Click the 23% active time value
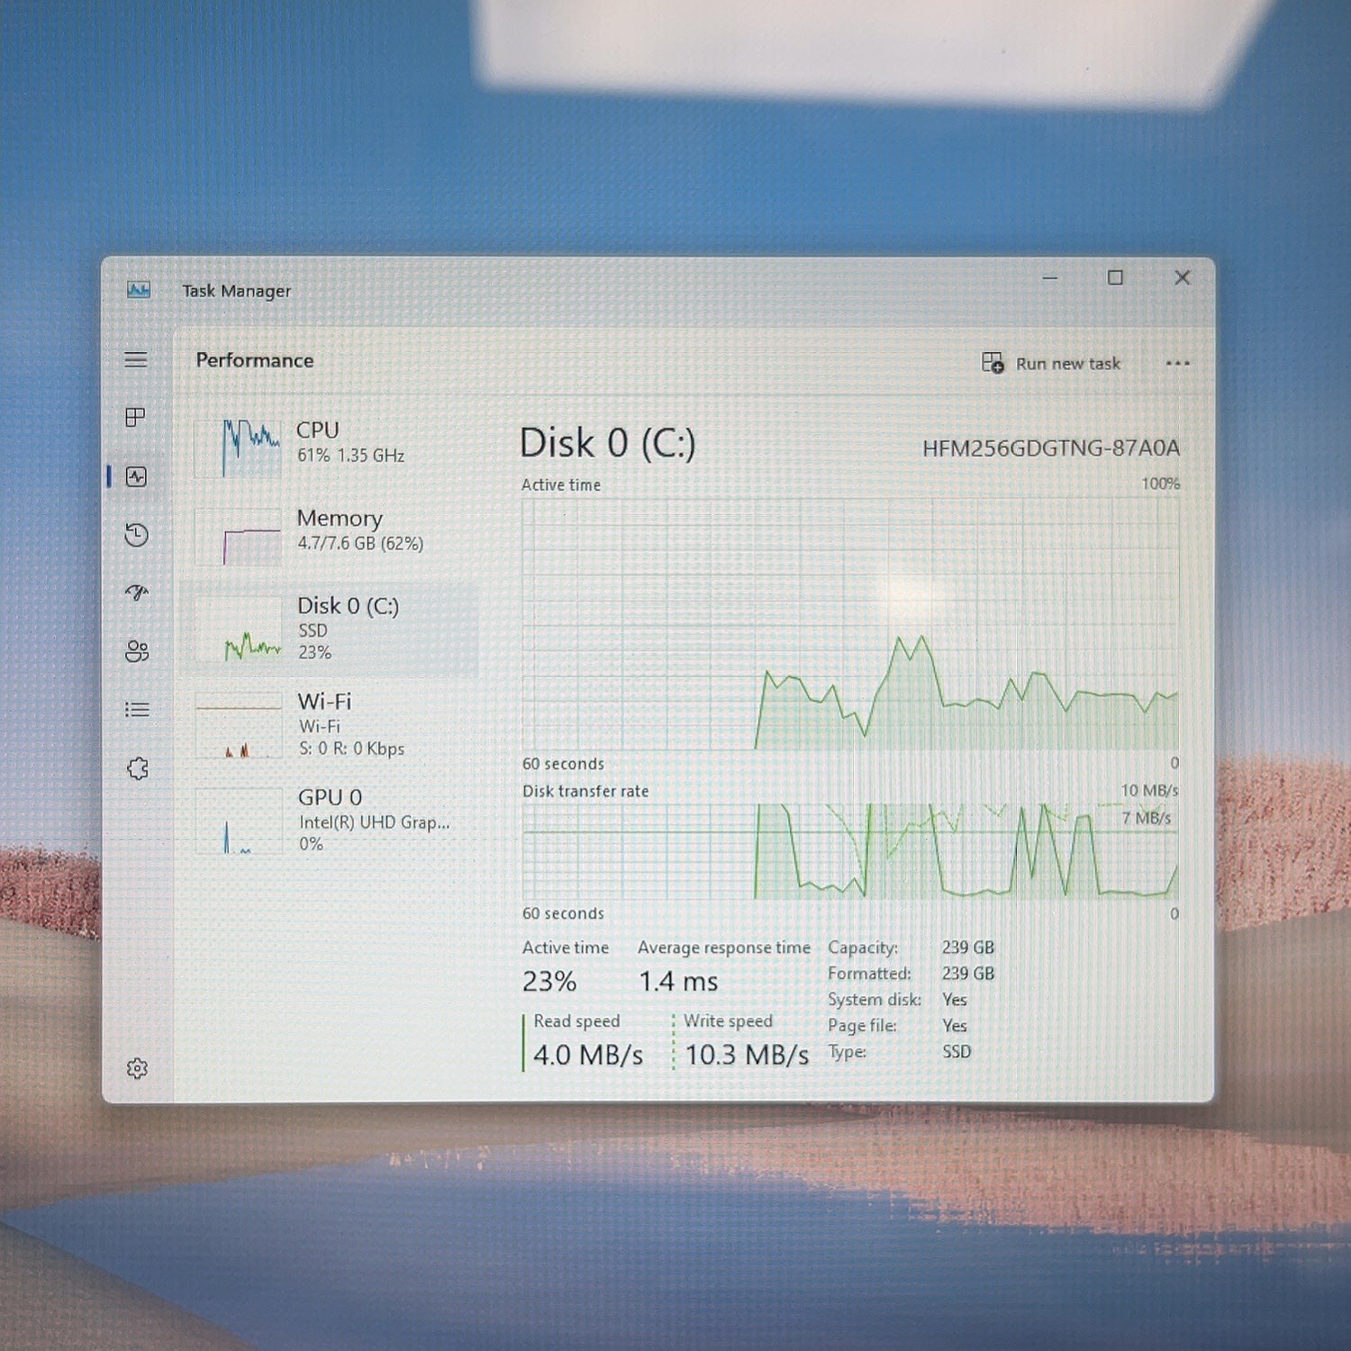The width and height of the screenshot is (1351, 1351). pos(549,981)
